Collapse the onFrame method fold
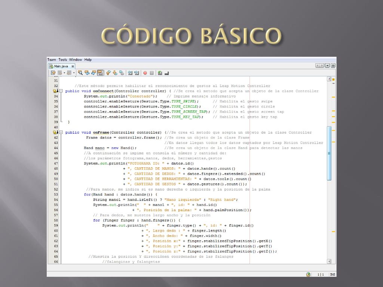This screenshot has width=383, height=287. pyautogui.click(x=61, y=132)
